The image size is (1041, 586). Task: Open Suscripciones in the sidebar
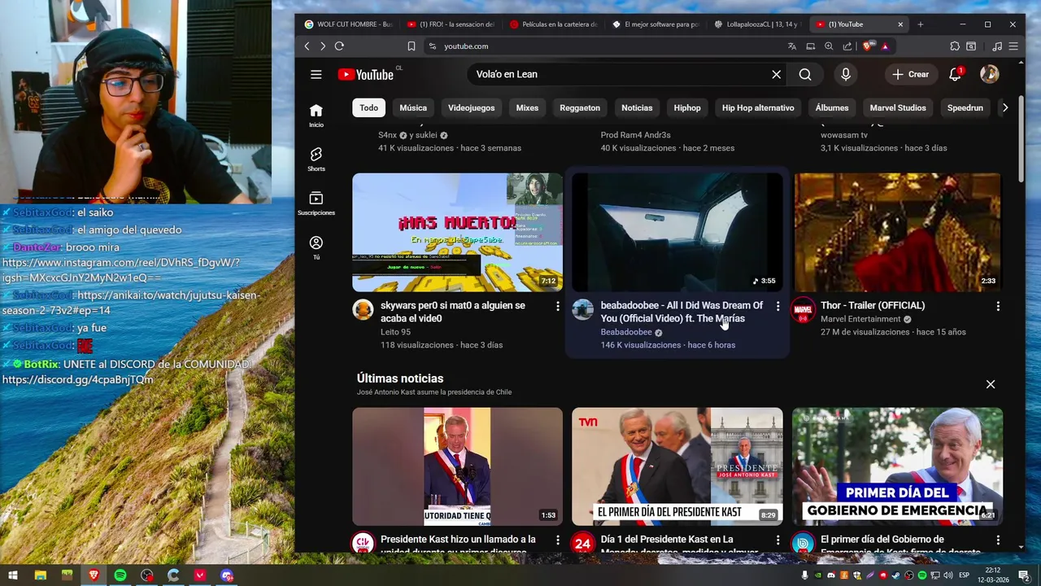tap(316, 203)
